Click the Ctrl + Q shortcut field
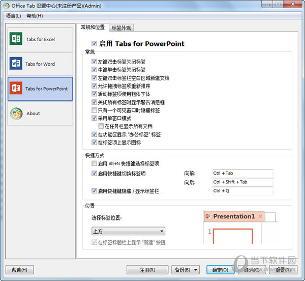Viewport: 305px width, 281px height. pyautogui.click(x=243, y=191)
